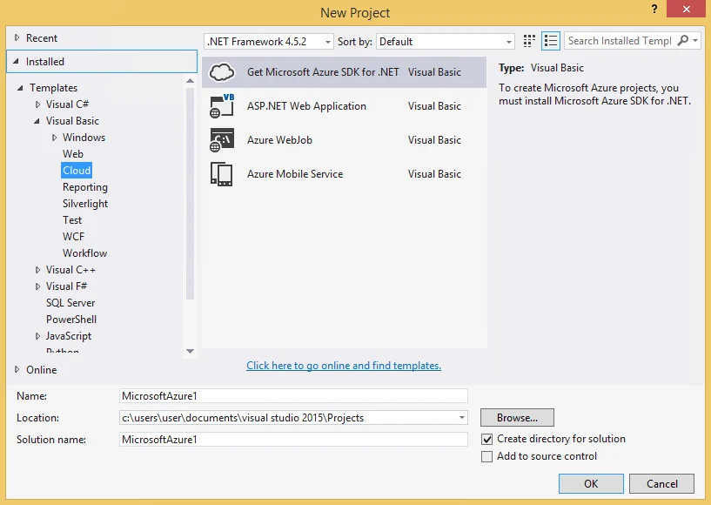
Task: Expand the Visual F# node
Action: tap(37, 286)
